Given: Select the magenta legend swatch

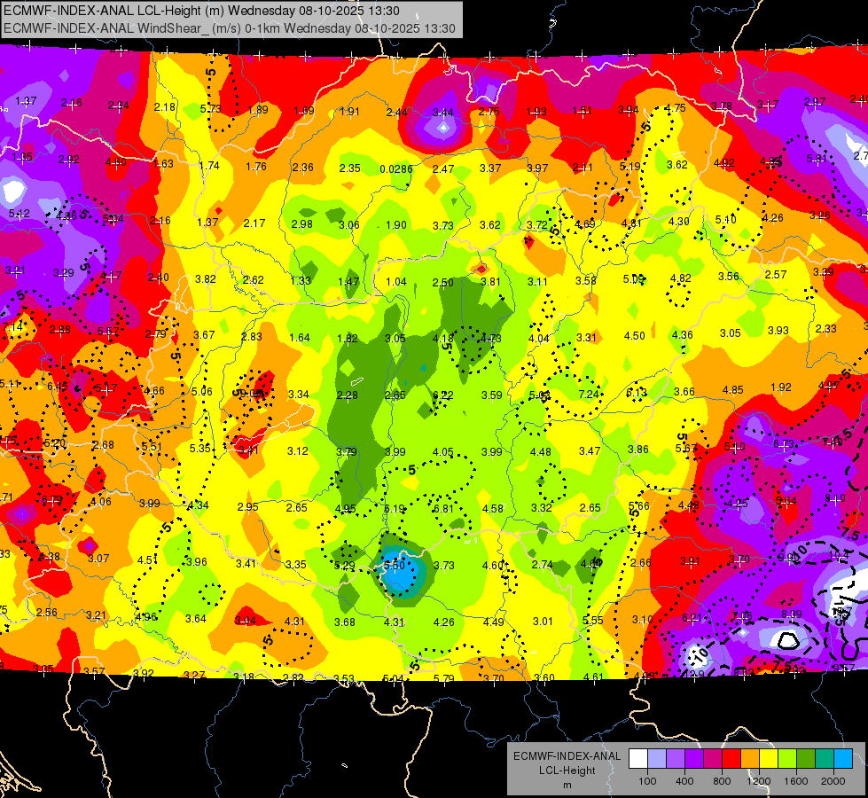Looking at the screenshot, I should [713, 758].
